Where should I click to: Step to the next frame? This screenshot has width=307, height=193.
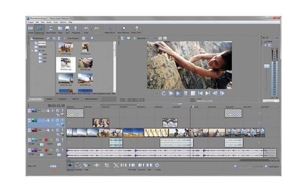222,94
